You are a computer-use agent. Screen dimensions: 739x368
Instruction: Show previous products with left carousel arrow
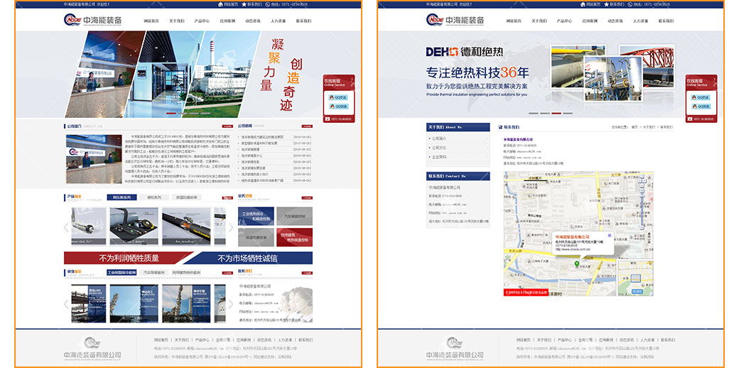tap(67, 228)
